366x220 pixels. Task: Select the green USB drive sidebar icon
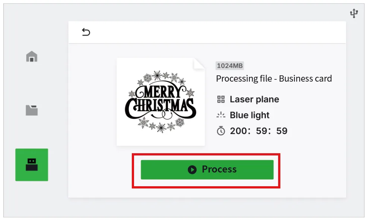[x=32, y=165]
